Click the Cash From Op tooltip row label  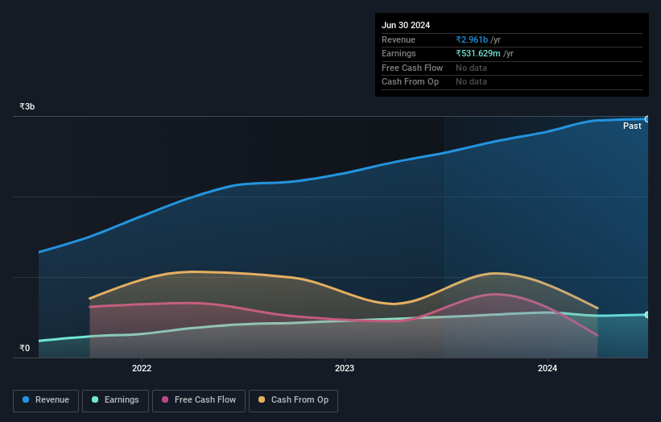tap(410, 82)
